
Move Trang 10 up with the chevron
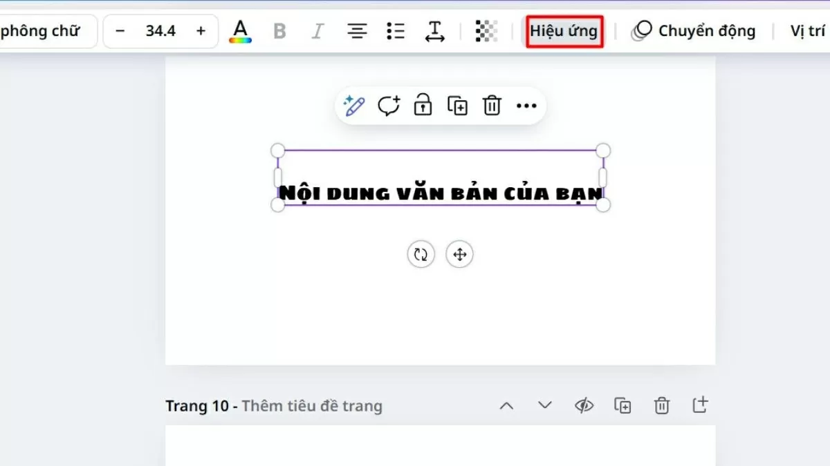506,406
